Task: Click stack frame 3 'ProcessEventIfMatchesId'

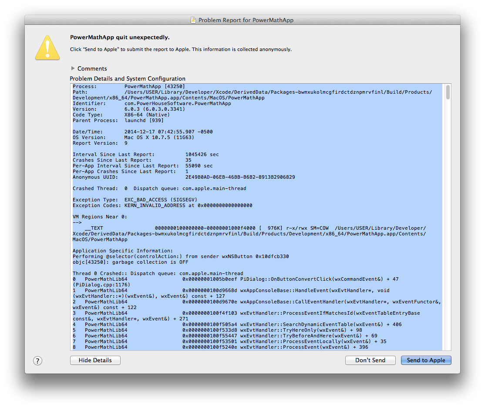Action: [246, 316]
